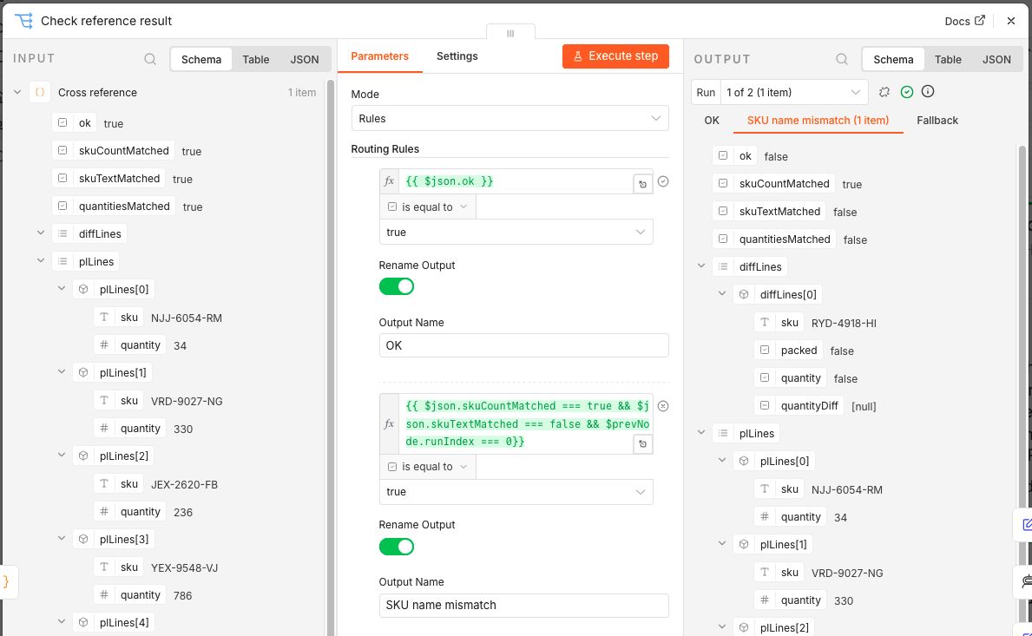Switch input view to Table
1032x636 pixels.
pyautogui.click(x=255, y=59)
